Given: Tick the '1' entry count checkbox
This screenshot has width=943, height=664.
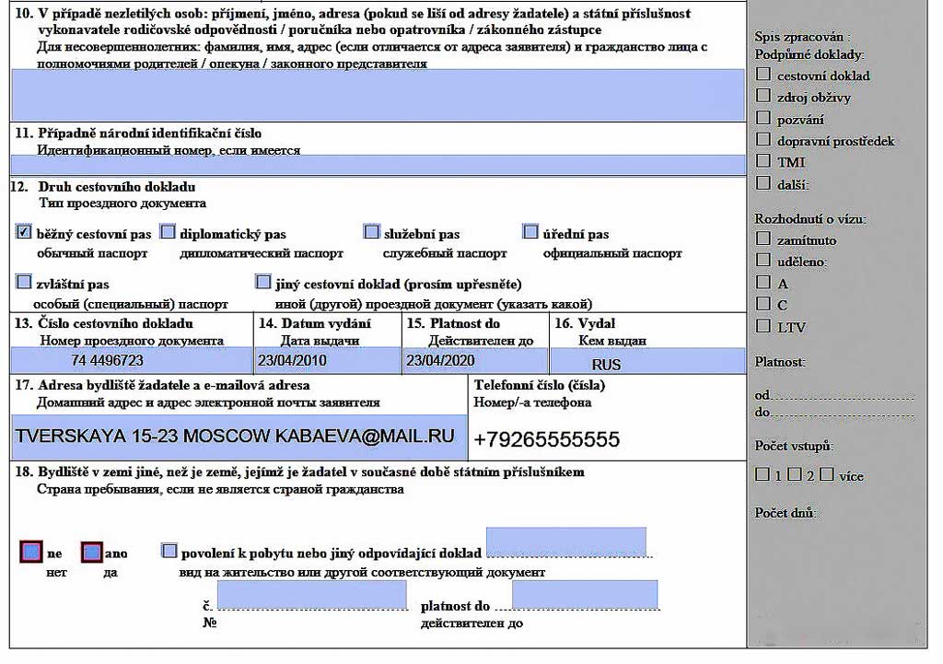Looking at the screenshot, I should coord(762,474).
